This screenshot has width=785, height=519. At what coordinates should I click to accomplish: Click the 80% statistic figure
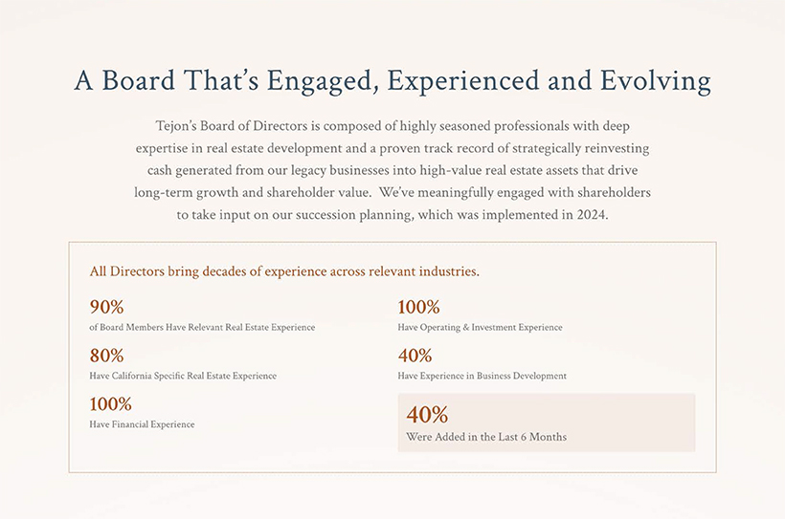(x=106, y=356)
